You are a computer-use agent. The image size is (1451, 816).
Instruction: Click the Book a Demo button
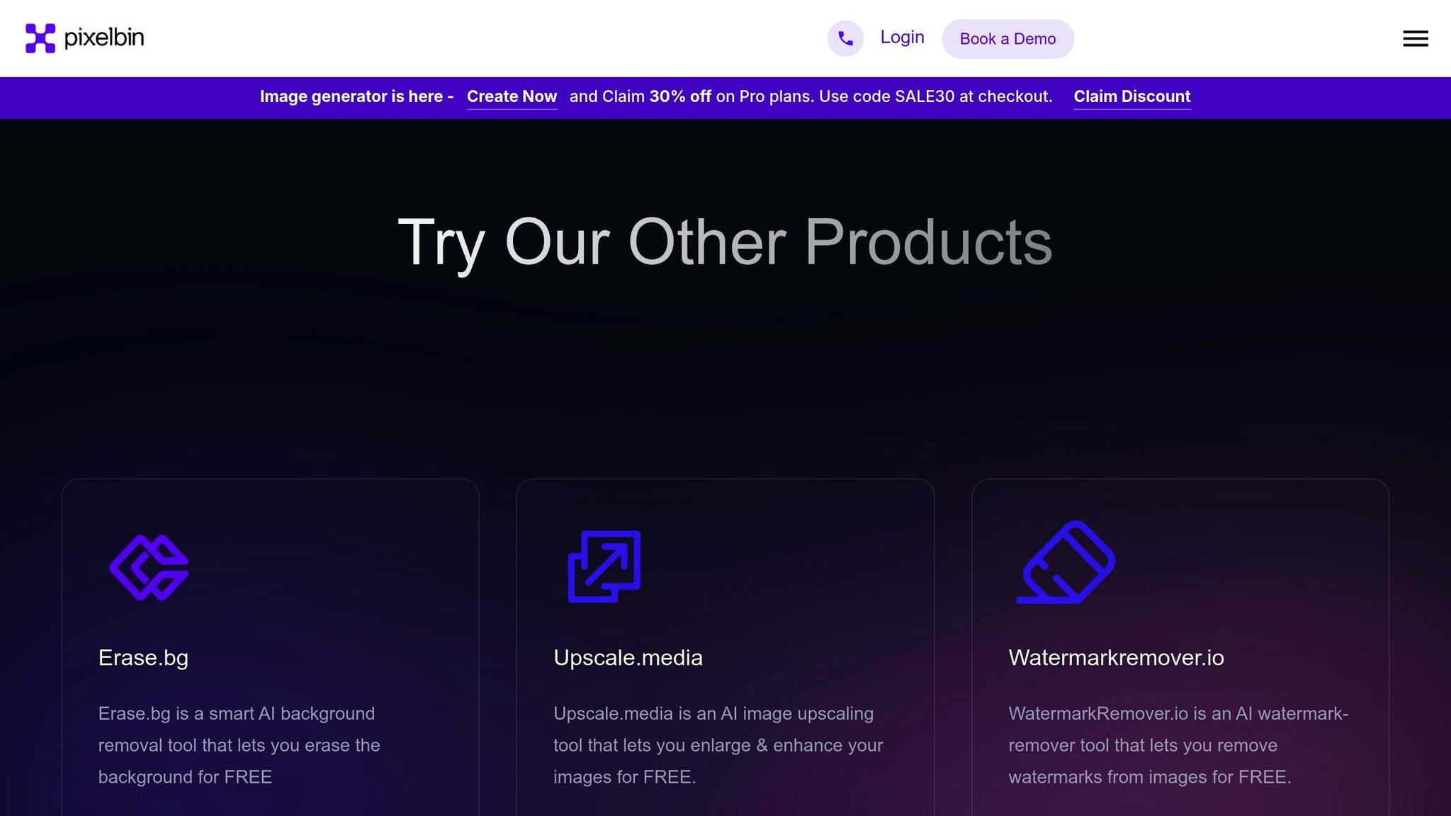tap(1007, 39)
